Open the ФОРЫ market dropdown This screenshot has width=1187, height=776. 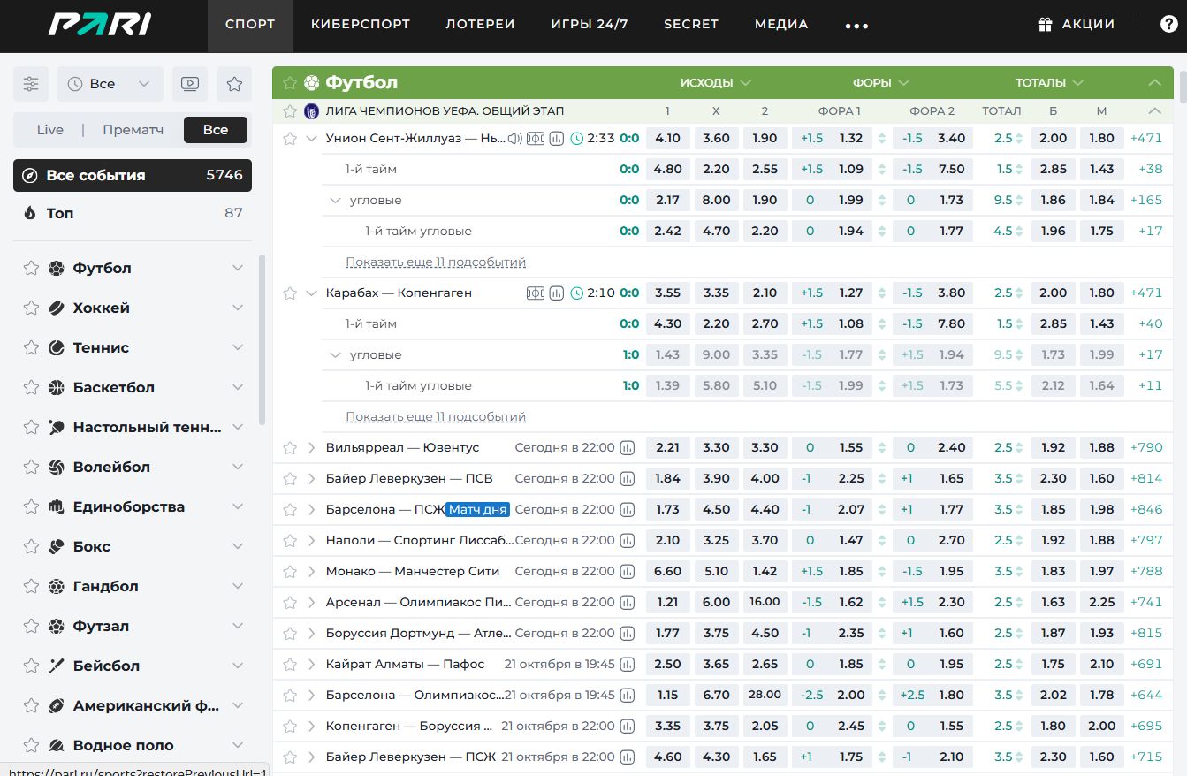(x=880, y=83)
